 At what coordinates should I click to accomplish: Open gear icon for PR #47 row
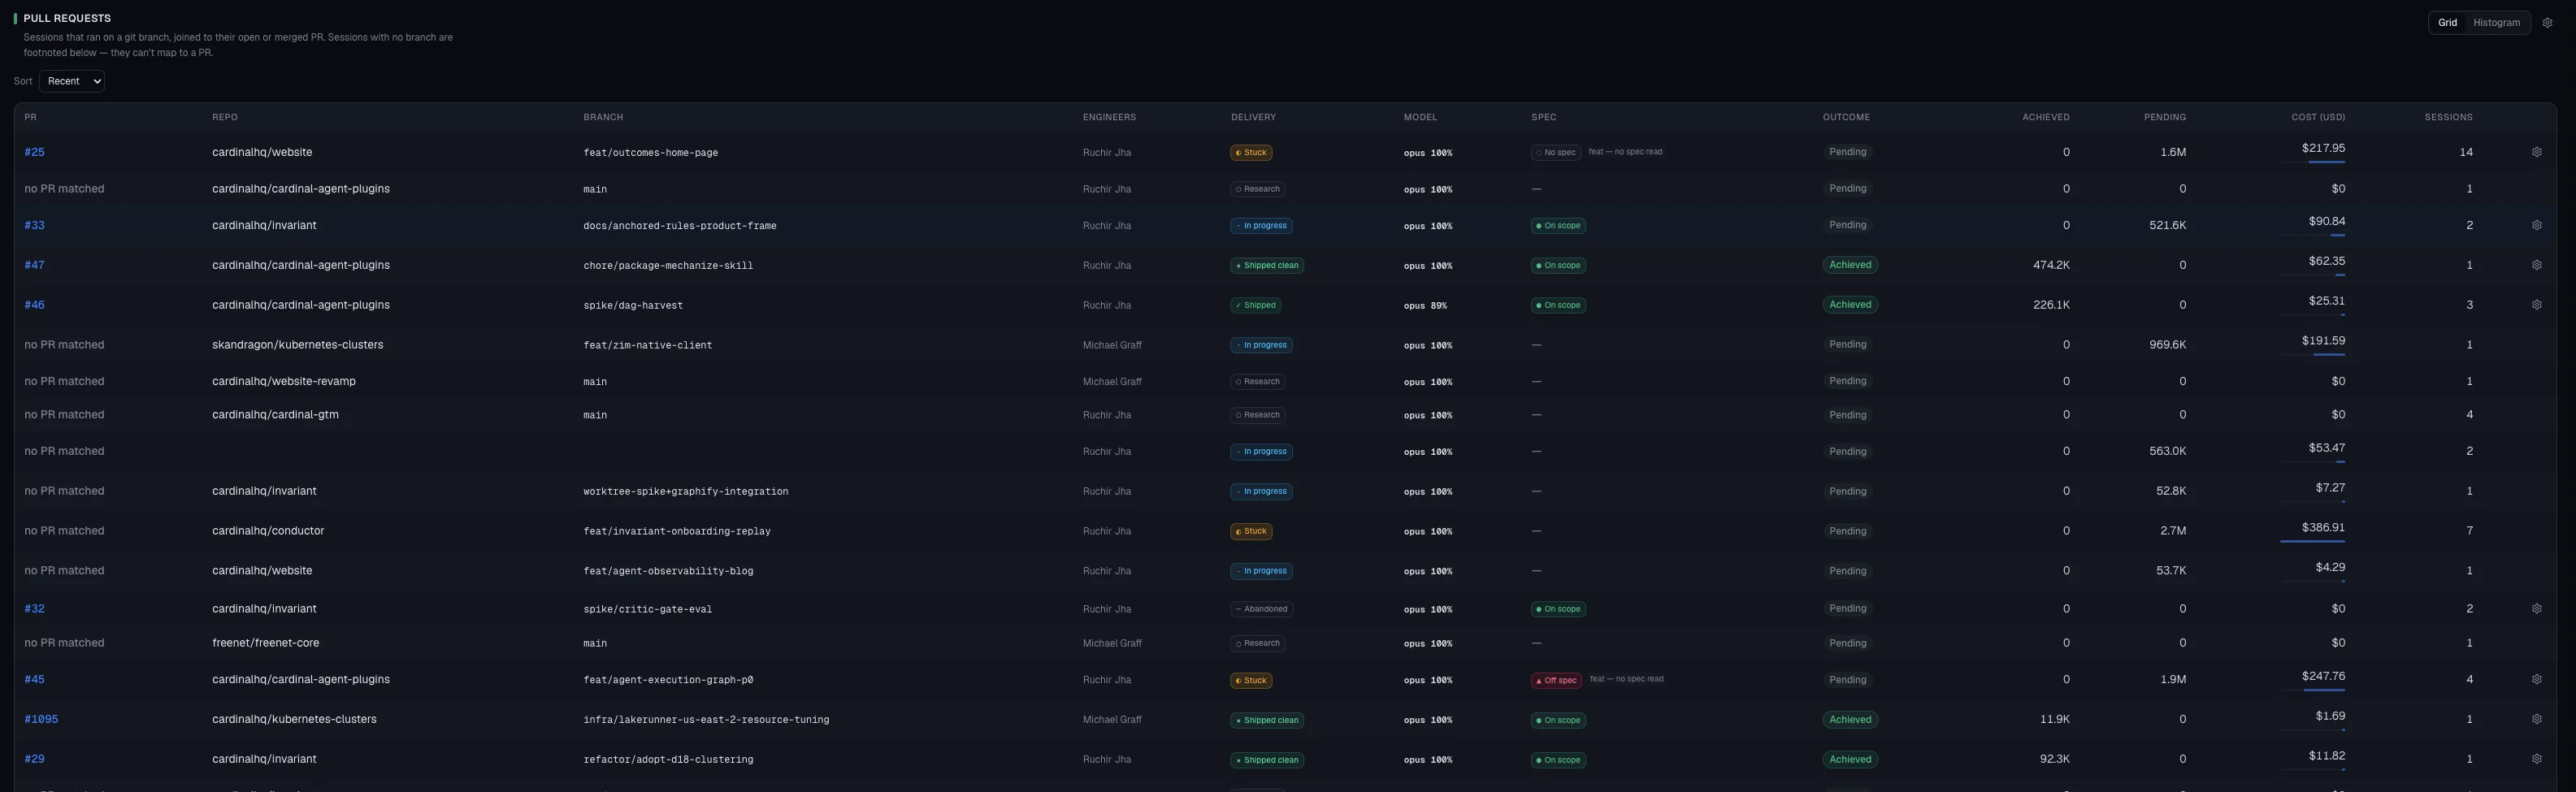click(2536, 265)
